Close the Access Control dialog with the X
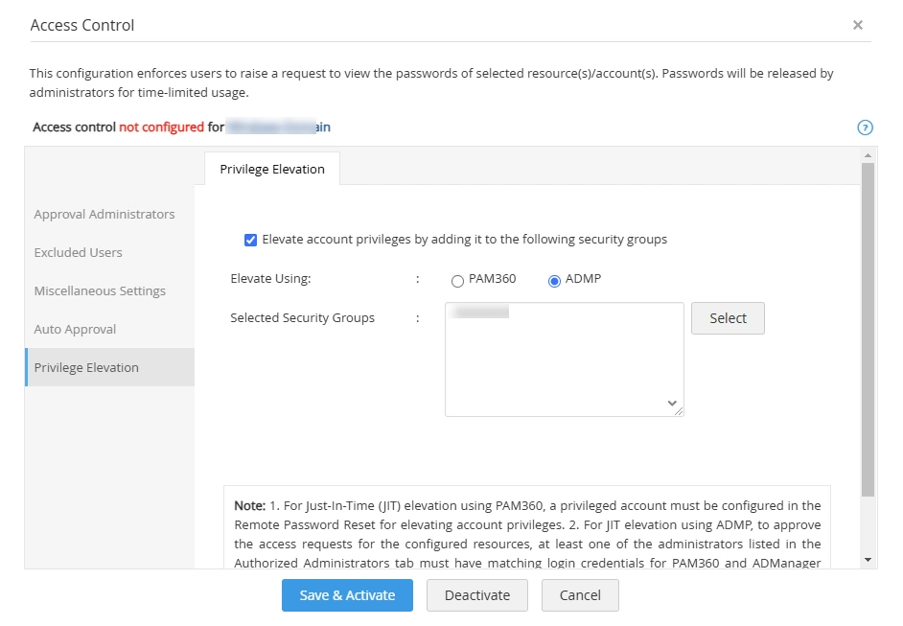 (858, 25)
